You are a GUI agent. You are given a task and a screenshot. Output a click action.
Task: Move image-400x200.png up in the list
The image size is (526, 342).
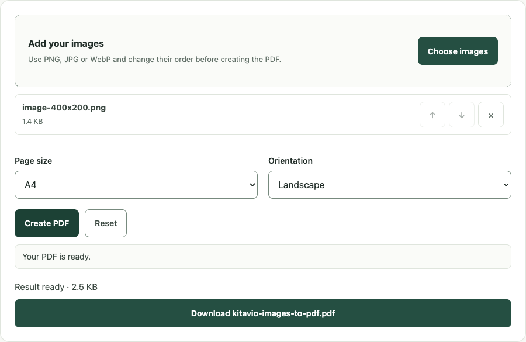[x=432, y=115]
